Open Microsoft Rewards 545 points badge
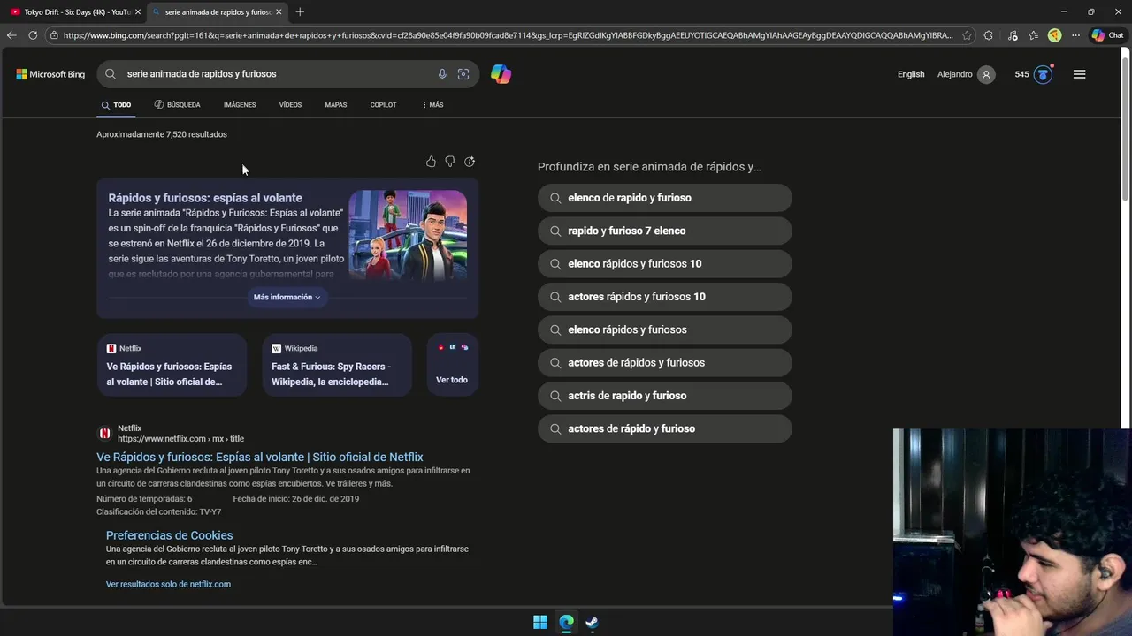The image size is (1132, 636). click(x=1033, y=74)
